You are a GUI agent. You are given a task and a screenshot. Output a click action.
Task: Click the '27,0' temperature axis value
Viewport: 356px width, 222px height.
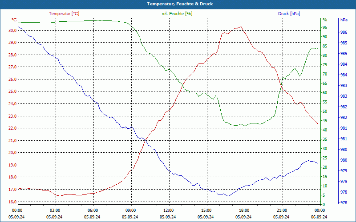pyautogui.click(x=13, y=67)
